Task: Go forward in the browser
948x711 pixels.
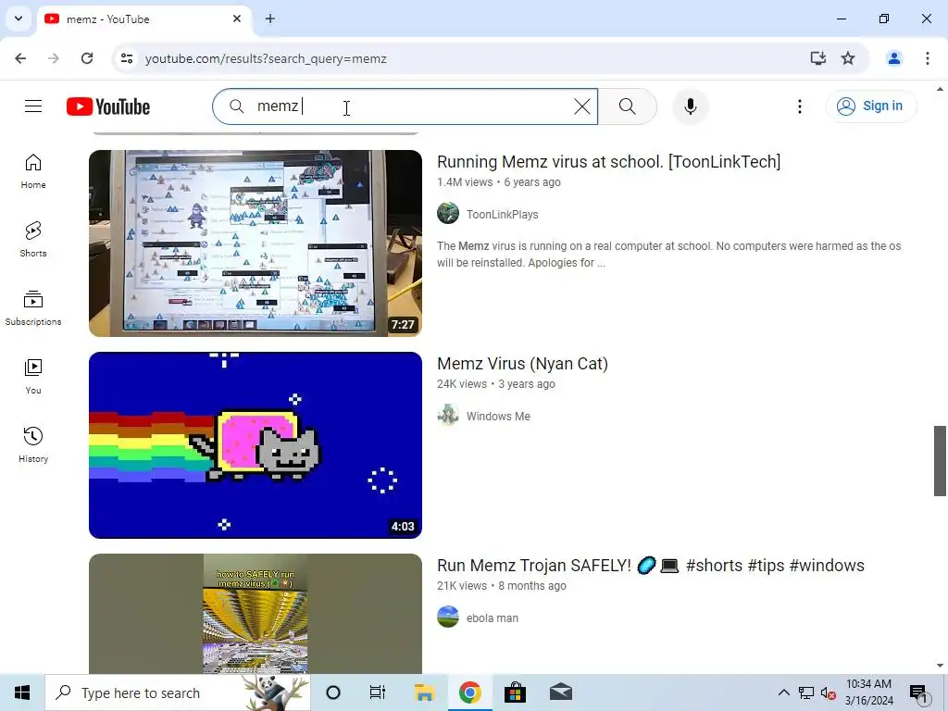Action: [54, 58]
